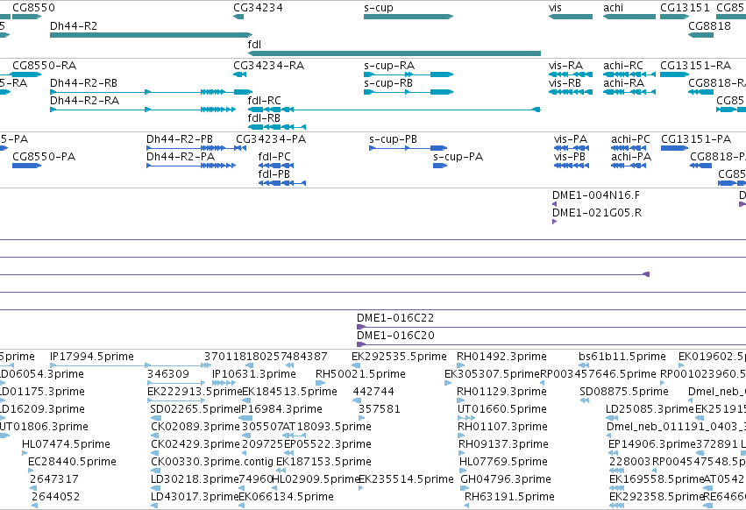Image resolution: width=746 pixels, height=510 pixels.
Task: Click EST RH01492.3prime
Action: click(502, 357)
